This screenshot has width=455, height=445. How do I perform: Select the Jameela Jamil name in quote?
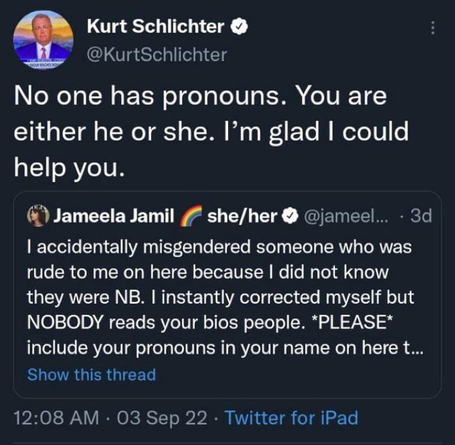coord(115,217)
